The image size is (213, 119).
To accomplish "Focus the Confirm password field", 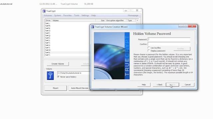I will point(169,44).
